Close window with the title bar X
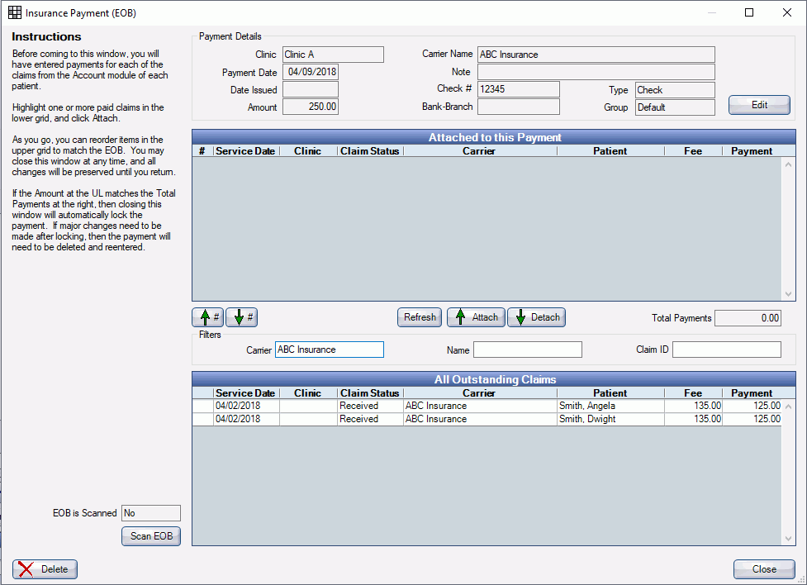Screen dimensions: 807x585 tap(787, 12)
